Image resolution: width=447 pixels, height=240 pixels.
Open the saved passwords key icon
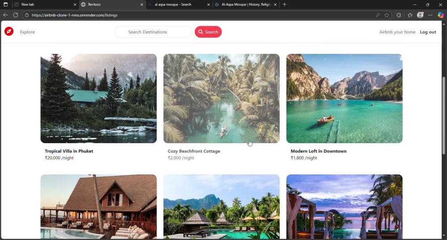click(x=377, y=15)
